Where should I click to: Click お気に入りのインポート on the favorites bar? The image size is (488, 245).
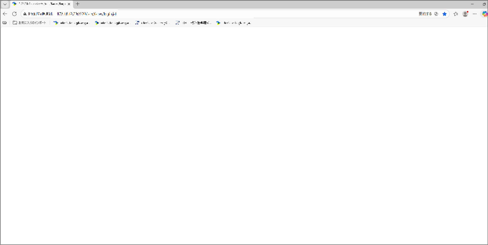click(29, 23)
